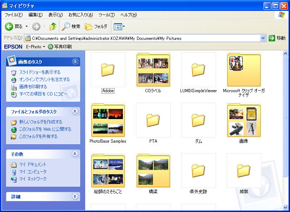Click スライドショーを表示する link
290x212 pixels.
[x=40, y=72]
